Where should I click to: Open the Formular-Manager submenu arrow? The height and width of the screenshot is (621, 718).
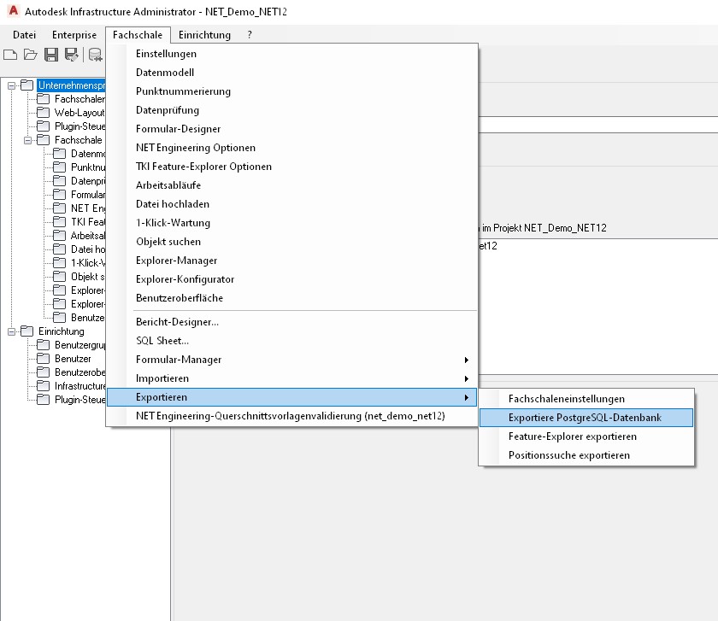coord(466,360)
